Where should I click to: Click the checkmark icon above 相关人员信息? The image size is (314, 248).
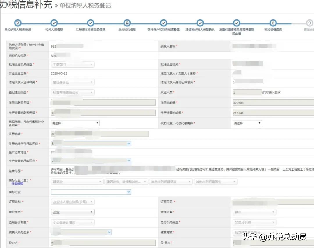(x=54, y=23)
